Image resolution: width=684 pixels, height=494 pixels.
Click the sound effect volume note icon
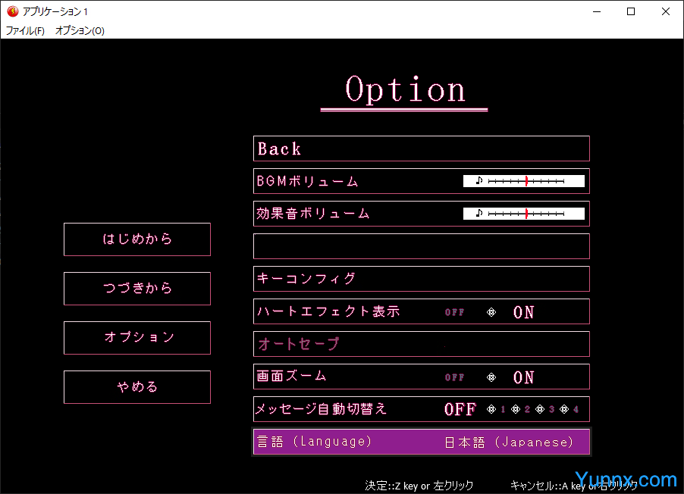[x=478, y=214]
